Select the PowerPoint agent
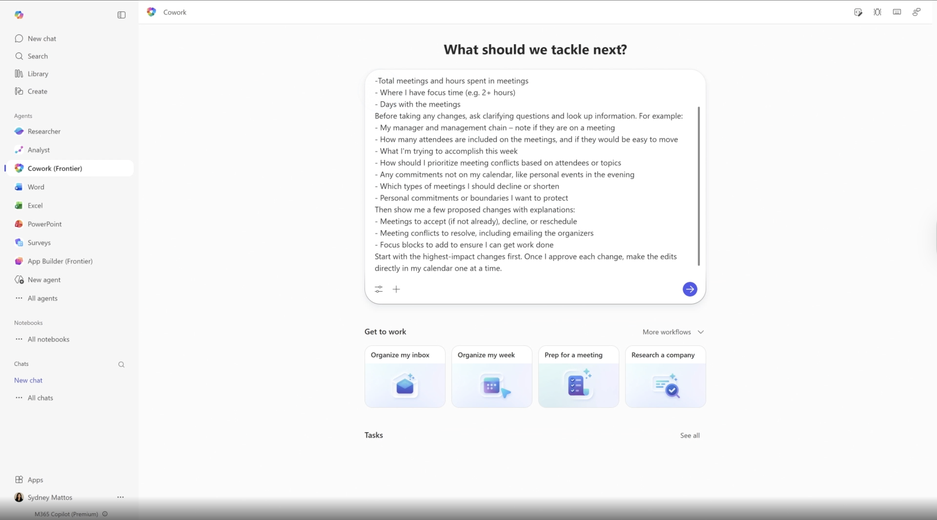 click(x=44, y=224)
